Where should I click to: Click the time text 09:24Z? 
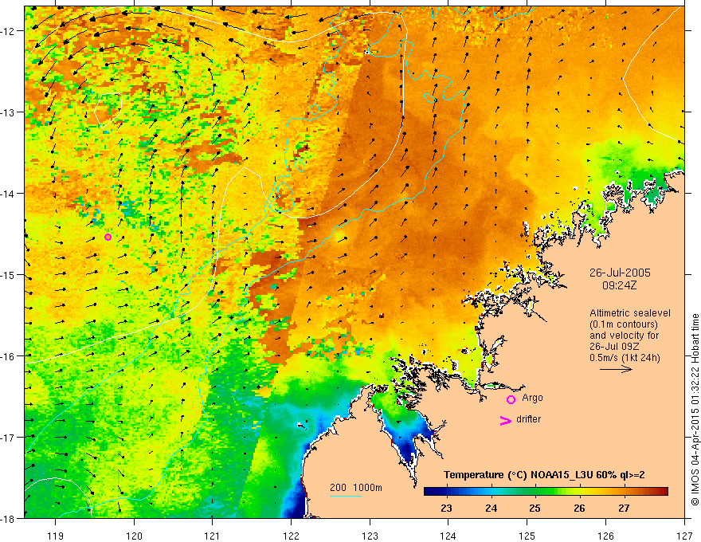[x=619, y=285]
